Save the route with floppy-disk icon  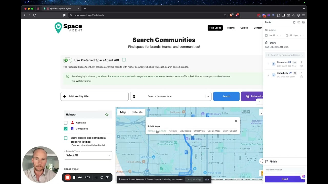pos(303,22)
